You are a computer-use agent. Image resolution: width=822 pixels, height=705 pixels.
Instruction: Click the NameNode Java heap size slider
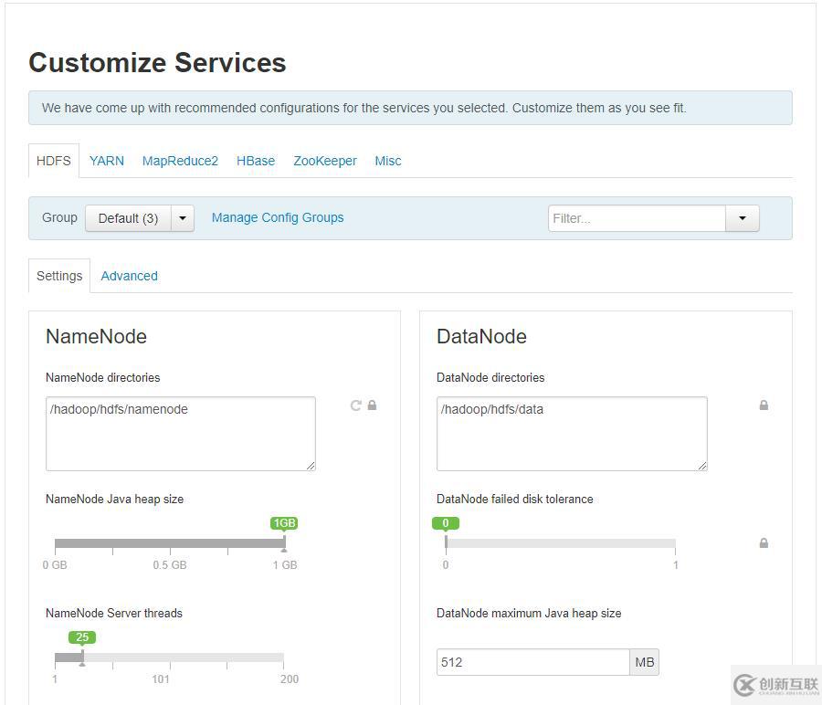tap(170, 543)
